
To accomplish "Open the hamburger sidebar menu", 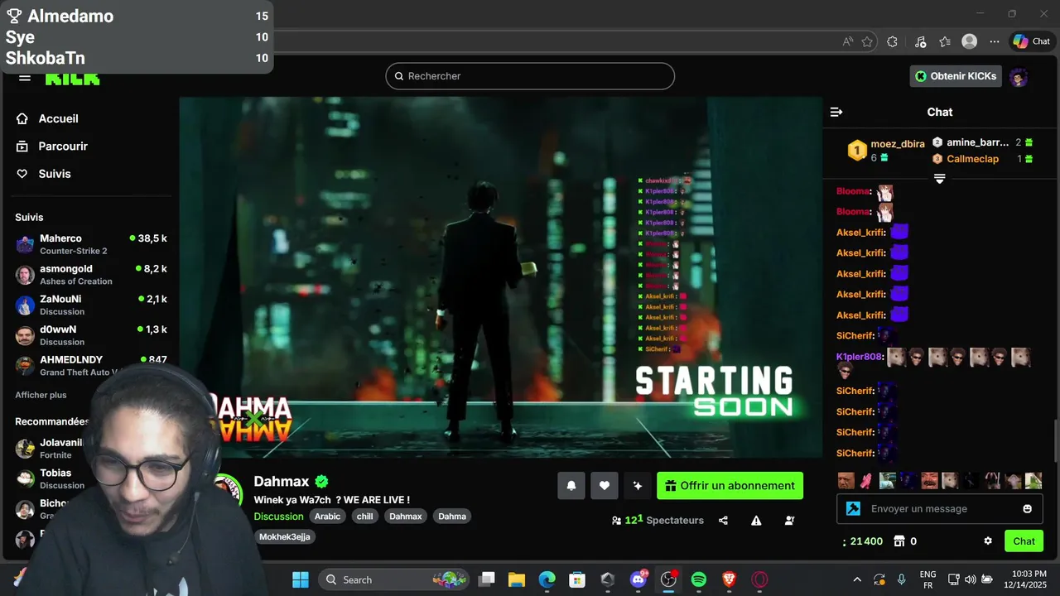I will [25, 78].
